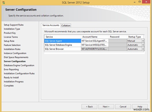152x112 pixels.
Task: Click the Next > button
Action: pos(106,107)
